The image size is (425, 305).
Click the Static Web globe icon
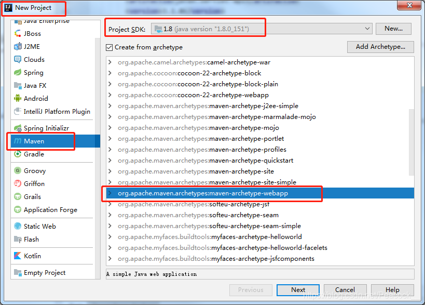[x=18, y=226]
